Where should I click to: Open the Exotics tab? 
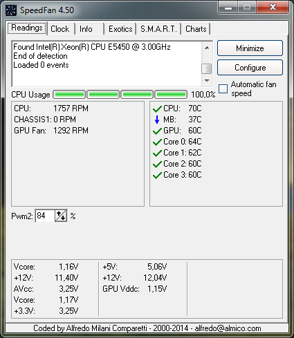point(120,29)
